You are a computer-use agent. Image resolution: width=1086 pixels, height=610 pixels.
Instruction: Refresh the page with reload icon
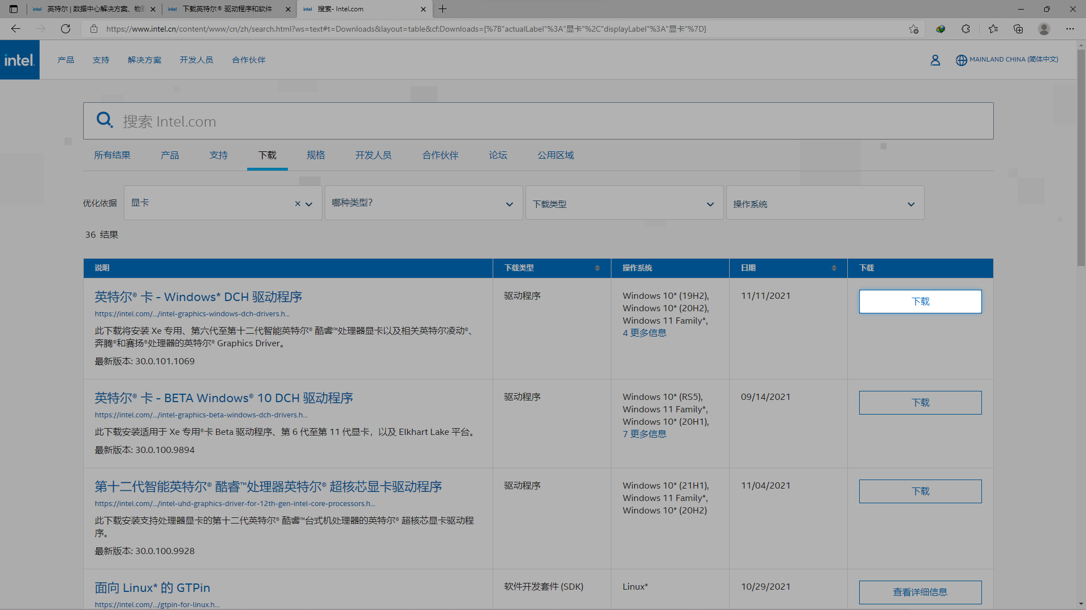(x=66, y=29)
